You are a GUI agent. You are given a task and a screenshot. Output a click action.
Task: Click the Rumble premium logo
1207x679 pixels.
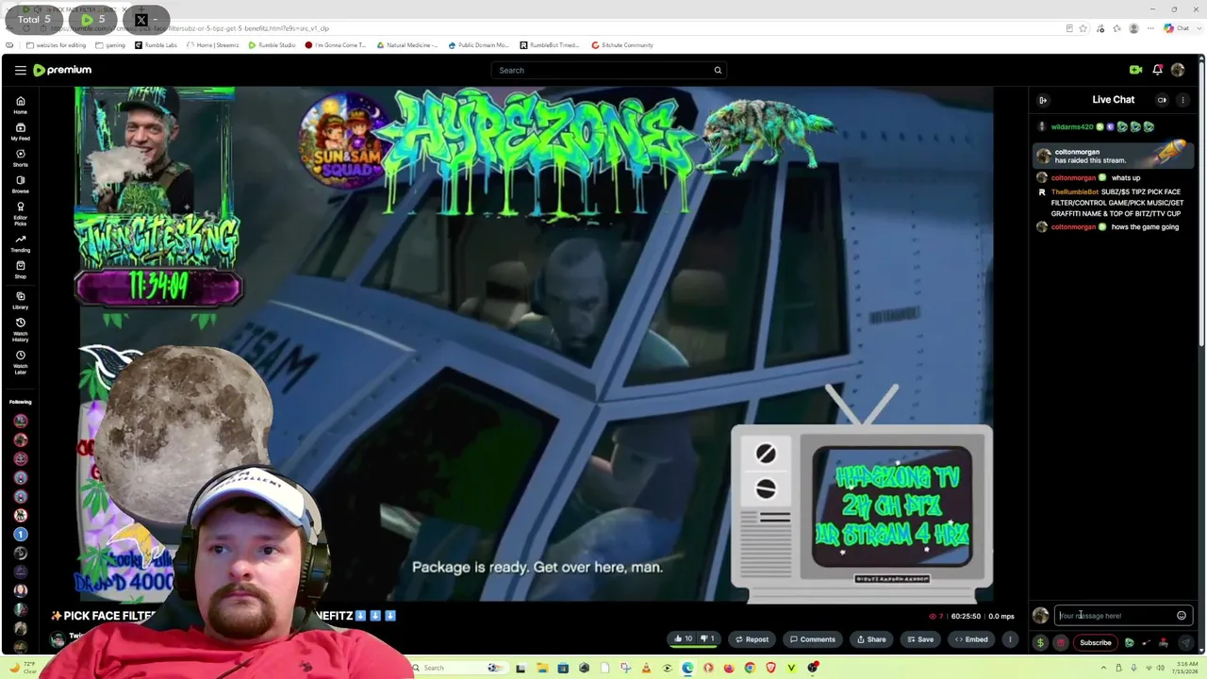[x=62, y=70]
